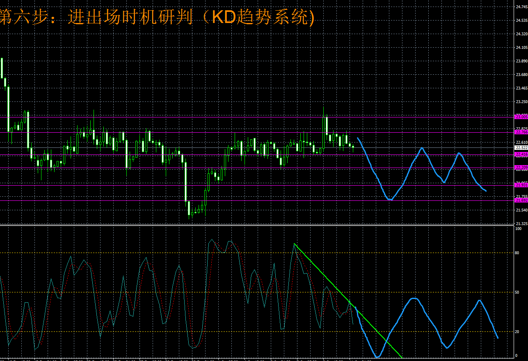Screen dimensions: 528x361
Task: Select the 21.931 magenta price label
Action: [x=521, y=185]
